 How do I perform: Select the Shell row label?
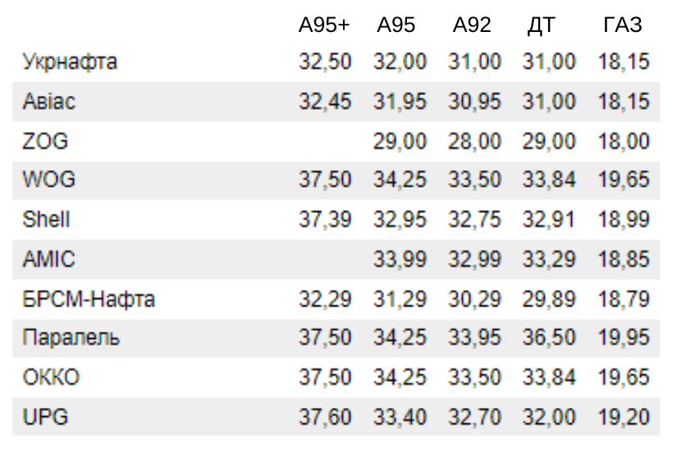[46, 219]
